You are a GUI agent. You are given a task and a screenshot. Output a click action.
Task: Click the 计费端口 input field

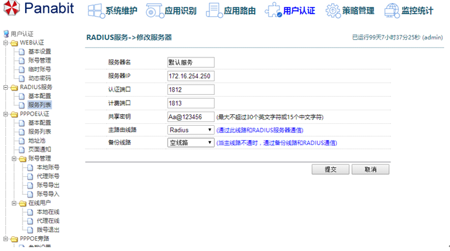click(x=191, y=103)
